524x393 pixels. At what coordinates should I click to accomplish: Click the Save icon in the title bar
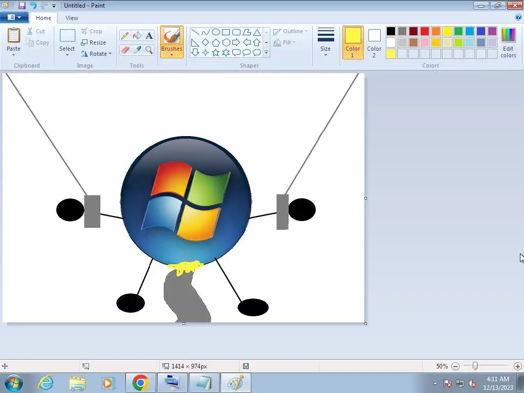click(21, 5)
